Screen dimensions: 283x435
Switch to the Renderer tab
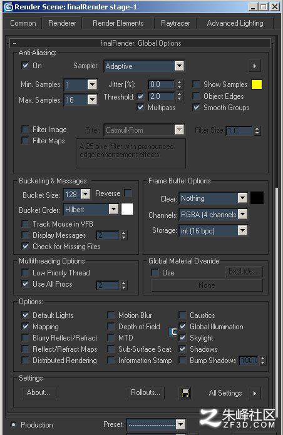tap(62, 23)
